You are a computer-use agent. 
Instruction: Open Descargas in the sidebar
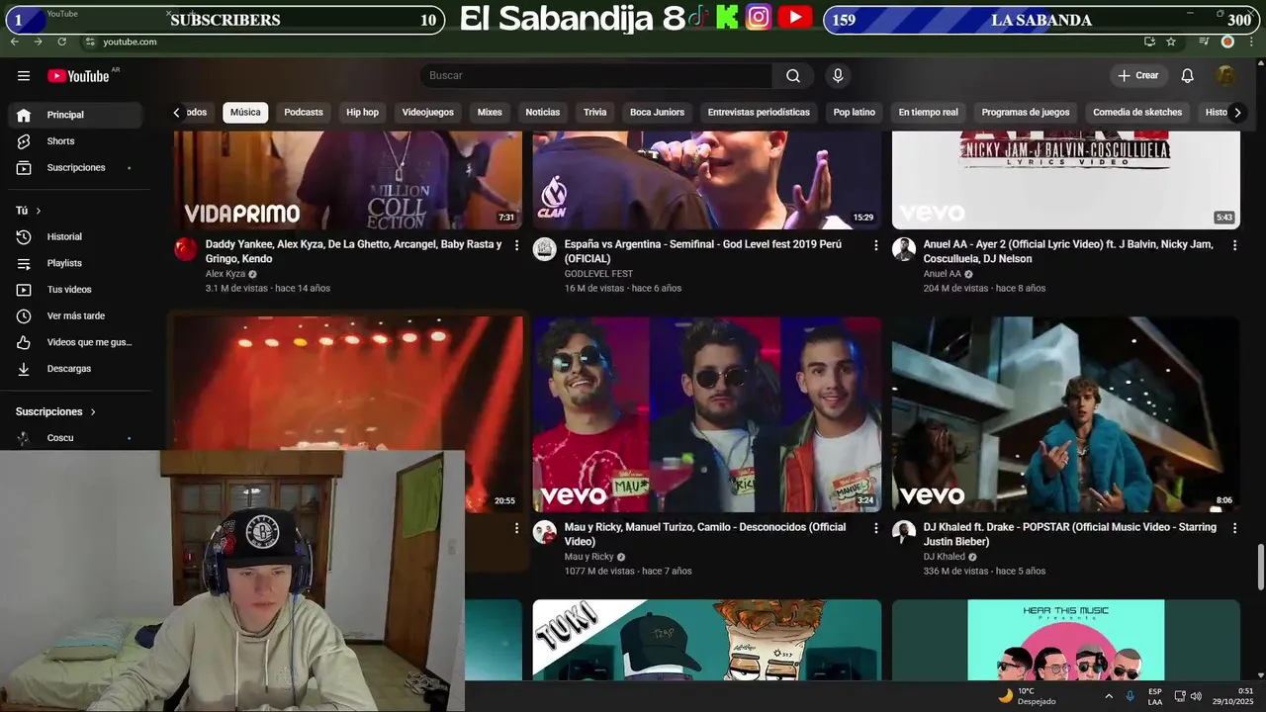pos(75,369)
